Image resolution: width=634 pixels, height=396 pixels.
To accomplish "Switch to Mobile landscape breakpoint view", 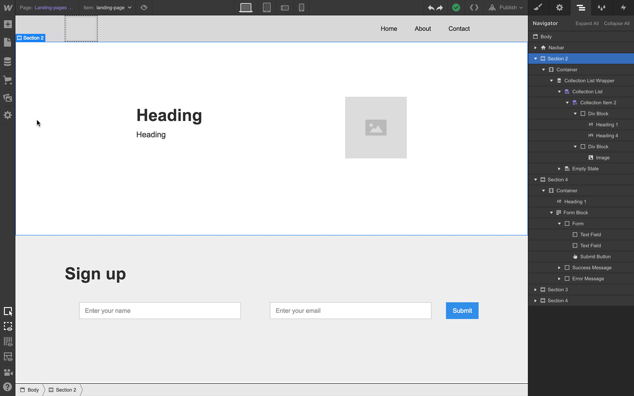I will 285,7.
